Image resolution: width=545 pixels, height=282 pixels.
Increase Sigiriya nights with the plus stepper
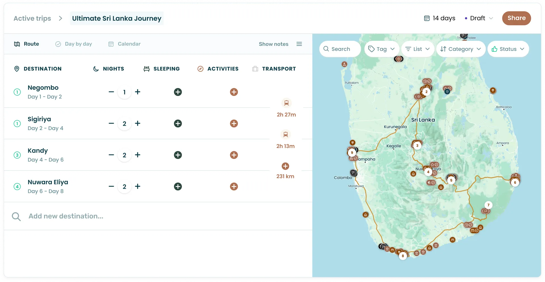pyautogui.click(x=138, y=123)
